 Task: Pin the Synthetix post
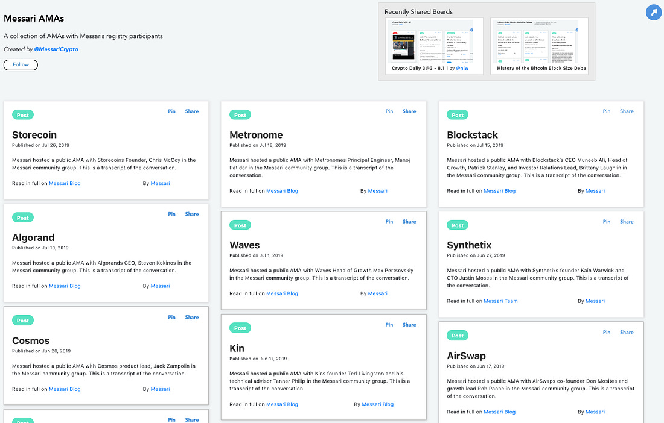coord(607,222)
